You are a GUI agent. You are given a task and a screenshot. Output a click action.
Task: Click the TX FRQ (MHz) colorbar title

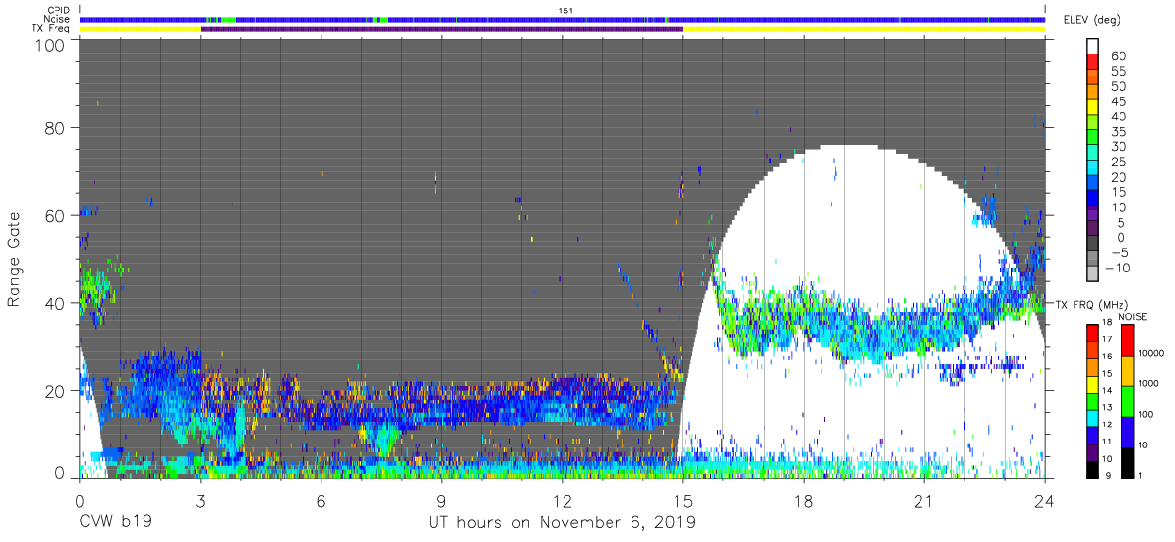[1092, 304]
